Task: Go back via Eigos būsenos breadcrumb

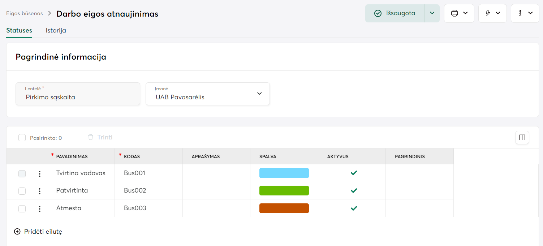Action: (24, 13)
